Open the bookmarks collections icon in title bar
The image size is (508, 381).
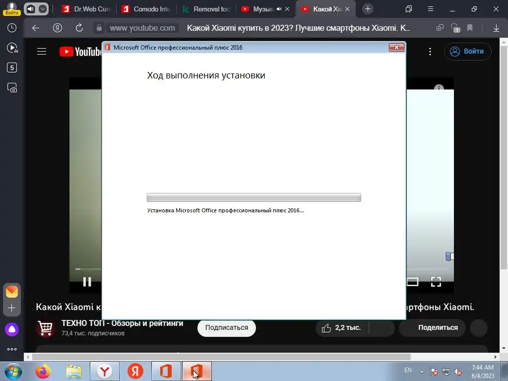(409, 9)
